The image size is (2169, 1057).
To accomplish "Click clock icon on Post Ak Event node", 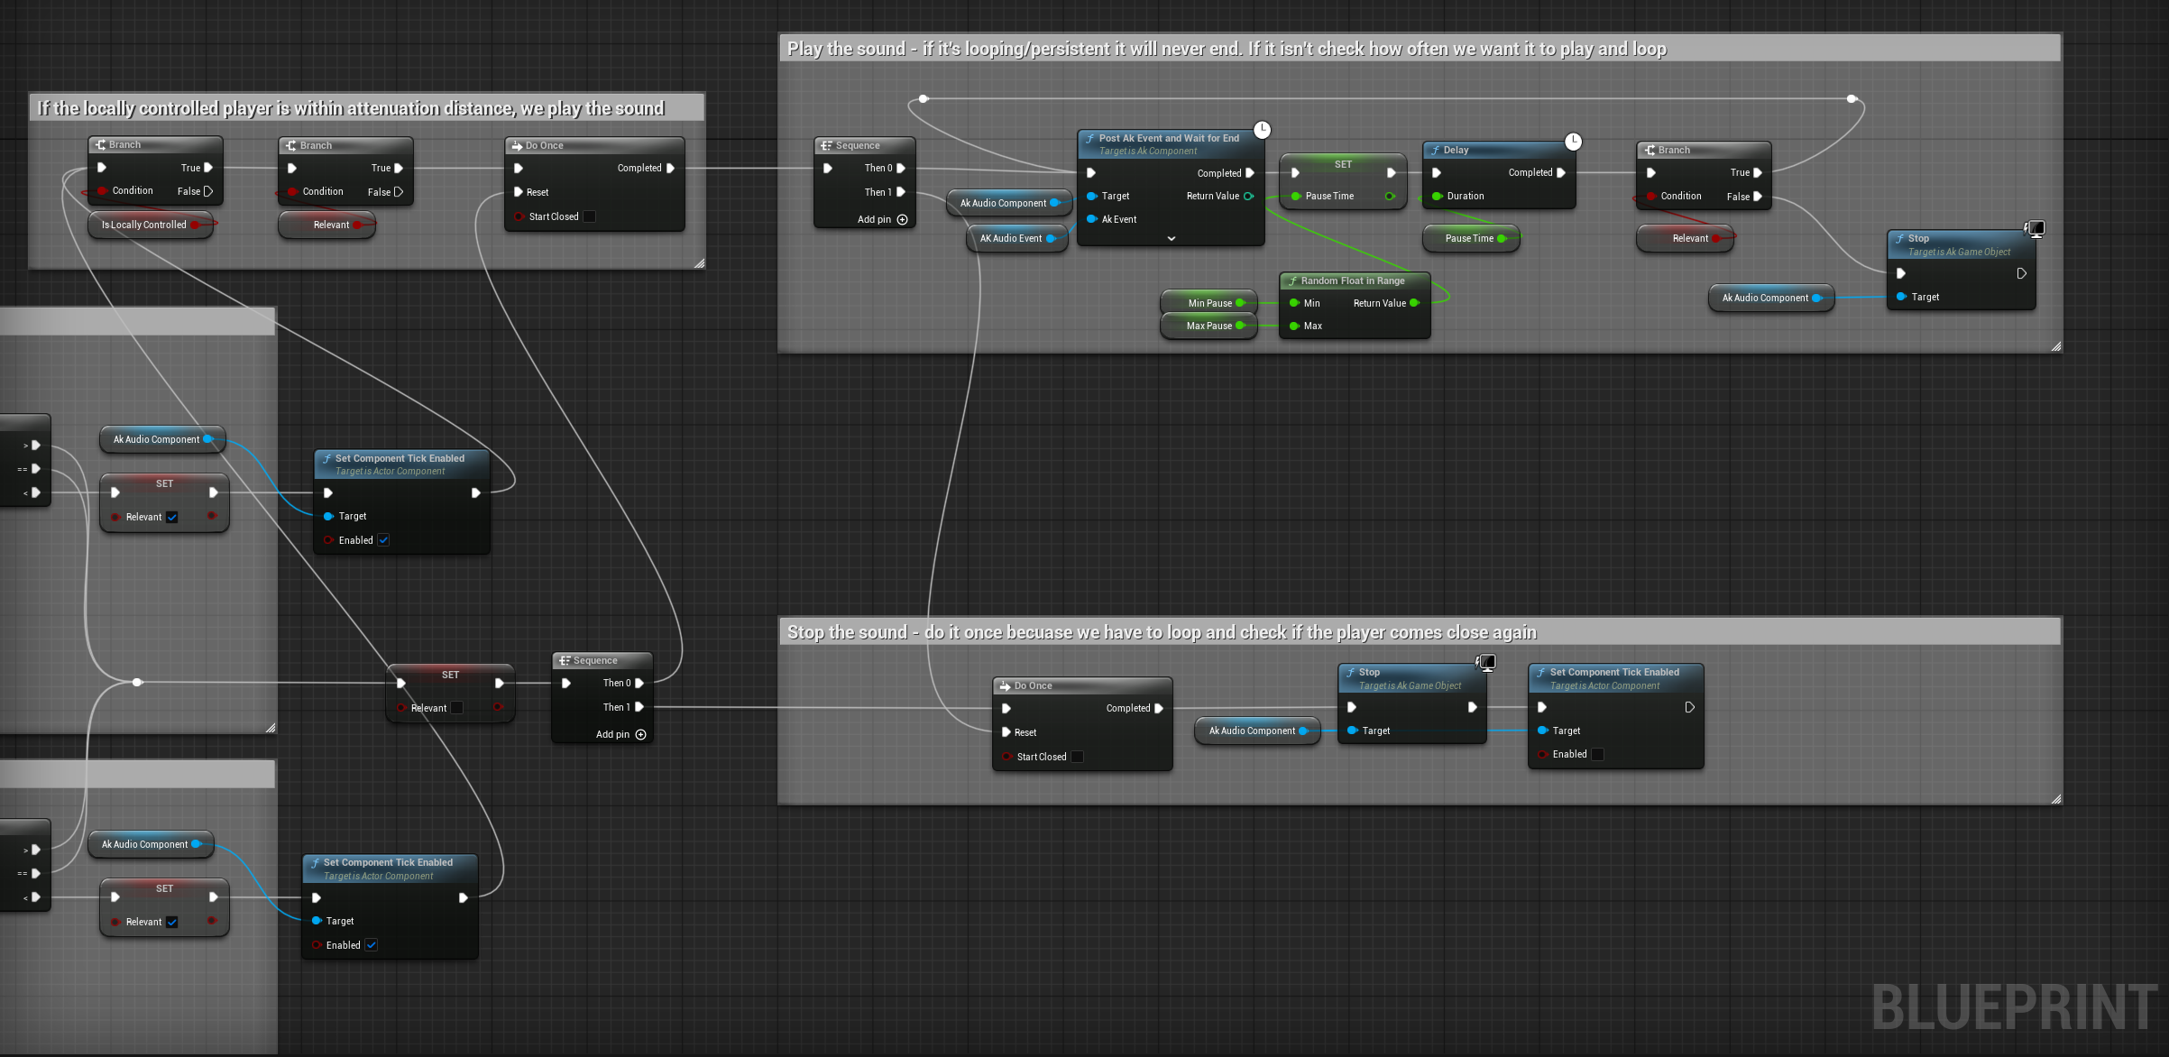I will pos(1263,130).
